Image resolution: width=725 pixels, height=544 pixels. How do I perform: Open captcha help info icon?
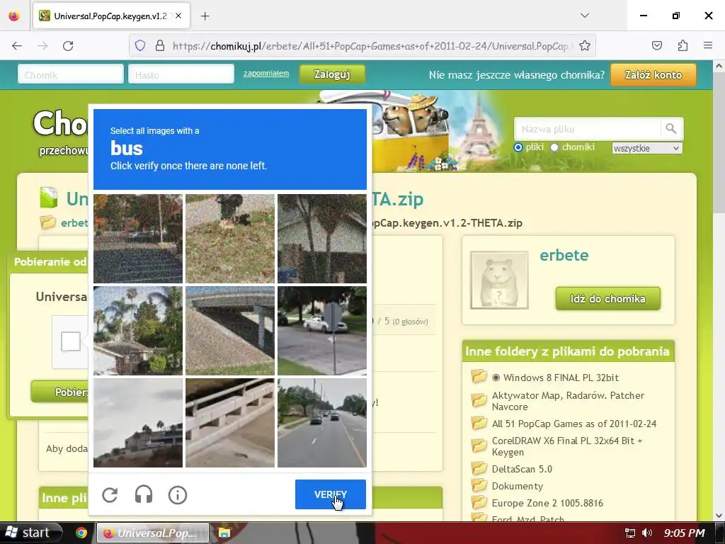click(x=178, y=495)
